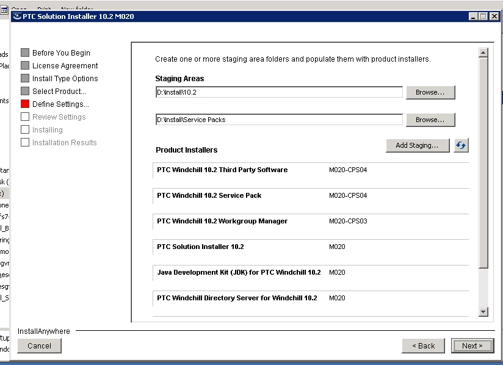Screen dimensions: 503x365
Task: Click the scrollbar down arrow
Action: pyautogui.click(x=483, y=311)
